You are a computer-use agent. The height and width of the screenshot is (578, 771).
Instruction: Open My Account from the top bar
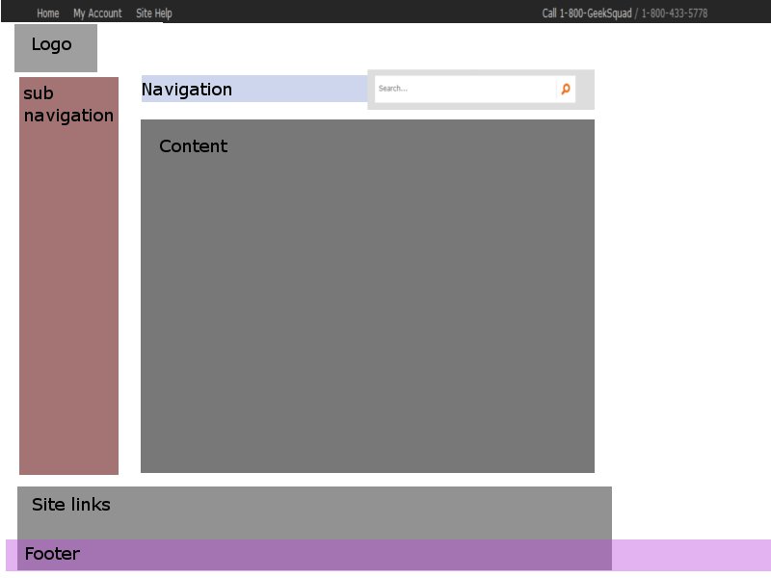click(x=97, y=13)
